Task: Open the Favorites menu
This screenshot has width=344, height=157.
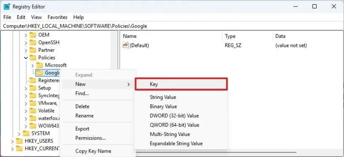Action: [58, 17]
